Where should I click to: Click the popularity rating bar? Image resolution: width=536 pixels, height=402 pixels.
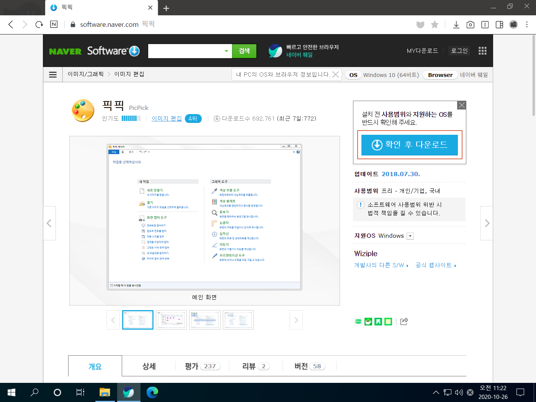[131, 118]
